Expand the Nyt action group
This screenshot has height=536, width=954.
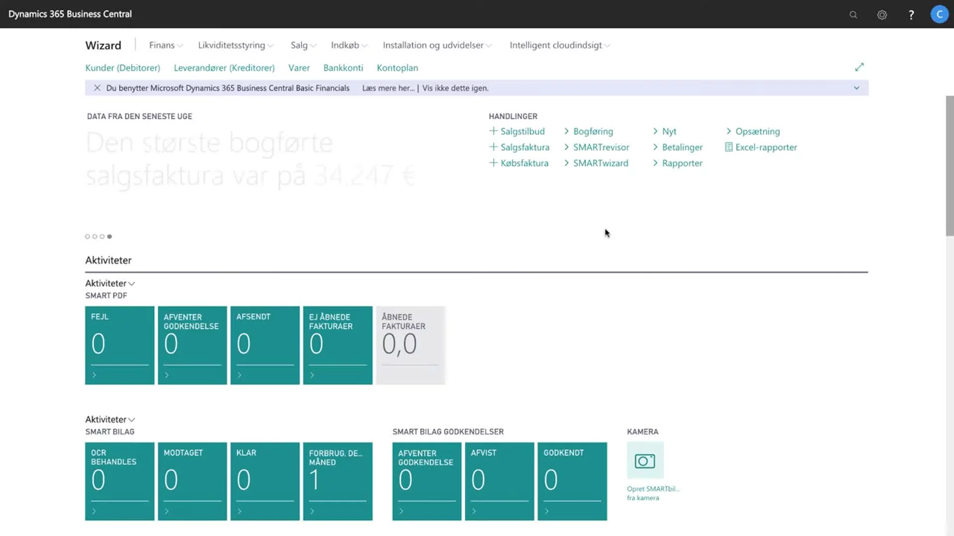click(x=664, y=132)
